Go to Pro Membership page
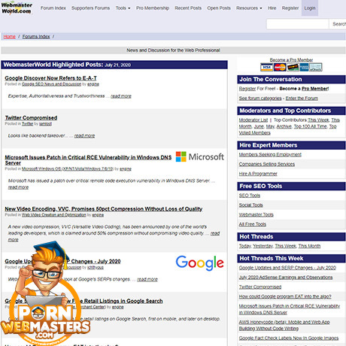Image resolution: width=346 pixels, height=346 pixels. click(153, 8)
